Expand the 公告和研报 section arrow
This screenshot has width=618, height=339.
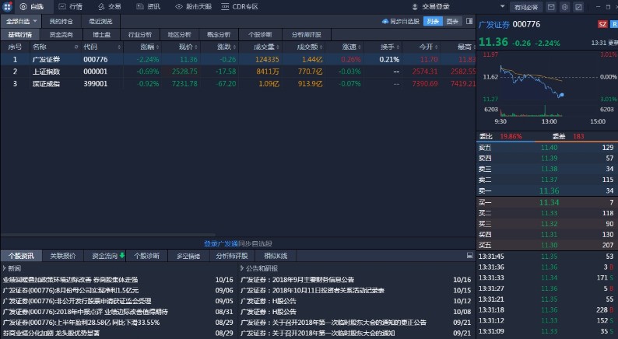coord(242,268)
